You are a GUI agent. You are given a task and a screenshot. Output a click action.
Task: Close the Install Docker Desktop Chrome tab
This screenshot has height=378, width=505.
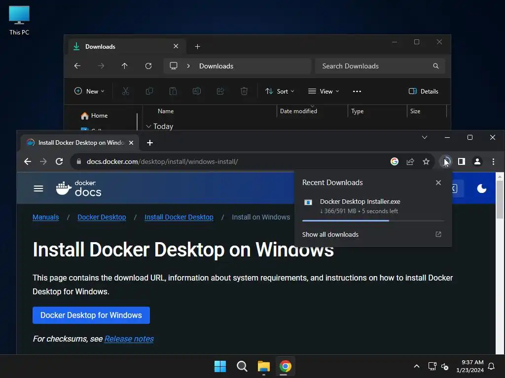[x=131, y=143]
